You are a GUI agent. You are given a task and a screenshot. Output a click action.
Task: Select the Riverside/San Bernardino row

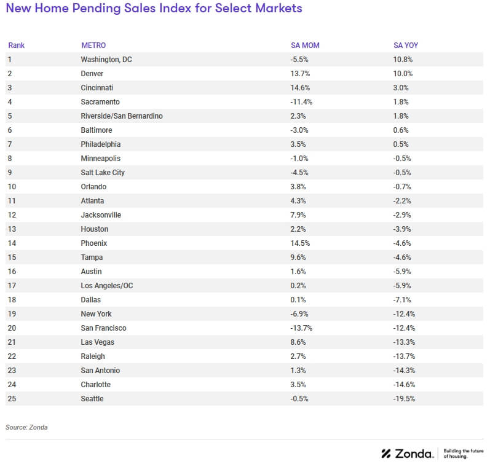coord(122,116)
